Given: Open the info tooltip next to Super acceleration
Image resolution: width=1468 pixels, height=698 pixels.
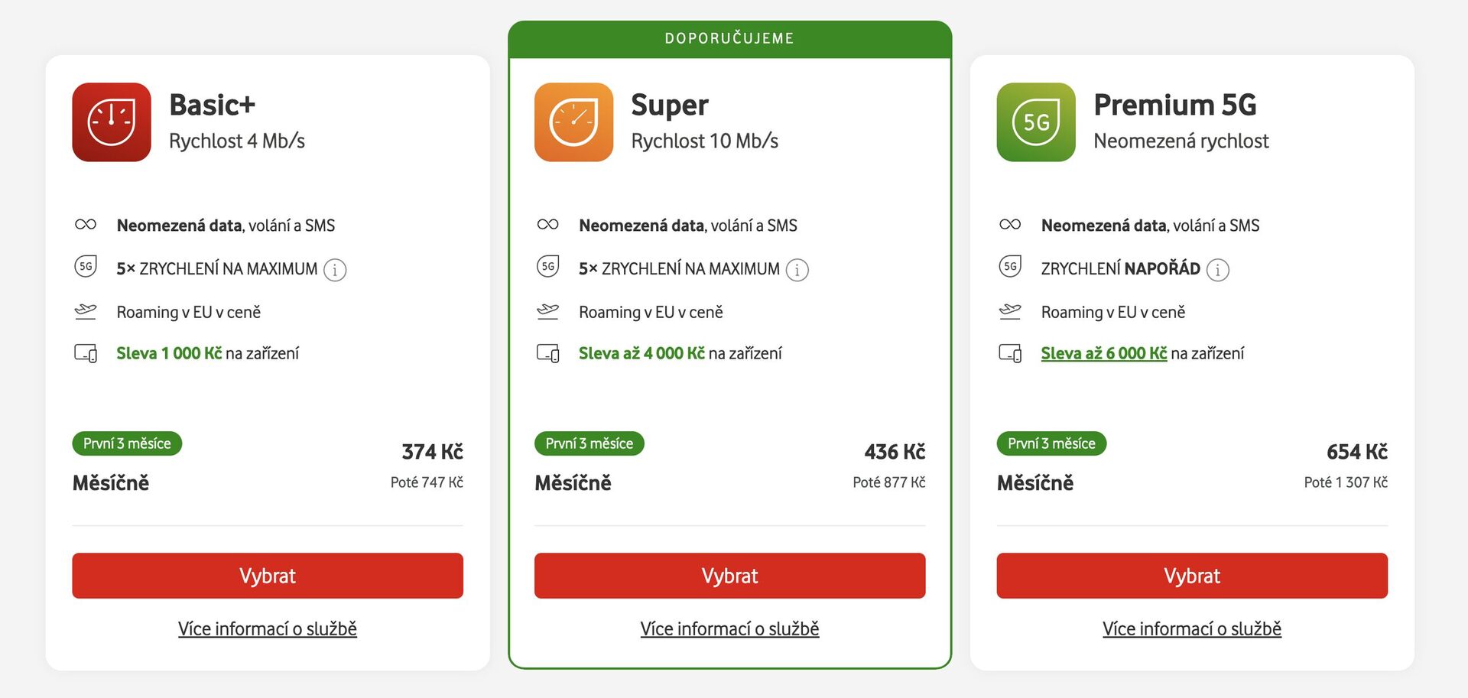Looking at the screenshot, I should [x=799, y=270].
